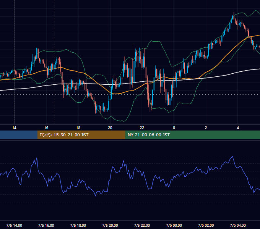Click the 7/5 22:00 label on the bottom axis

[x=142, y=225]
